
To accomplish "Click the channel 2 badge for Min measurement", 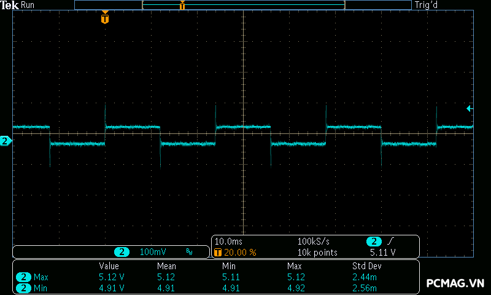I will [x=23, y=288].
